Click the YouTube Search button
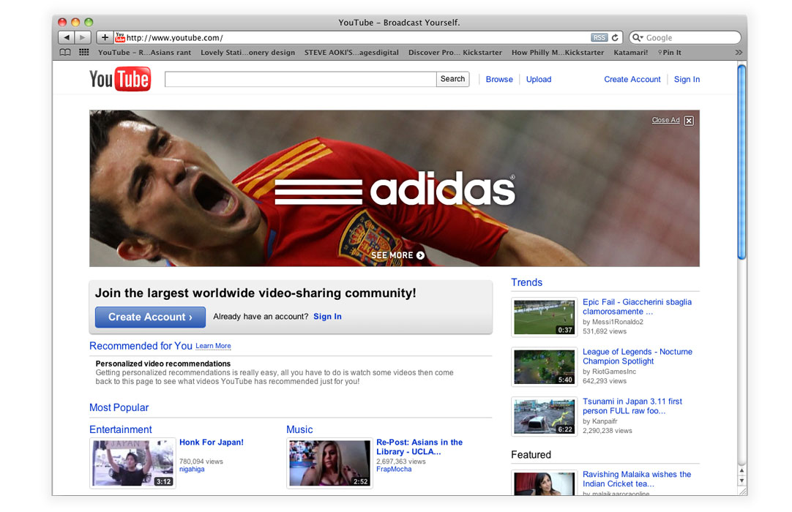The width and height of the screenshot is (792, 512). 452,79
